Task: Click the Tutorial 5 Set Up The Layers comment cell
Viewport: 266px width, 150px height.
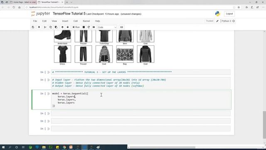Action: click(x=141, y=72)
